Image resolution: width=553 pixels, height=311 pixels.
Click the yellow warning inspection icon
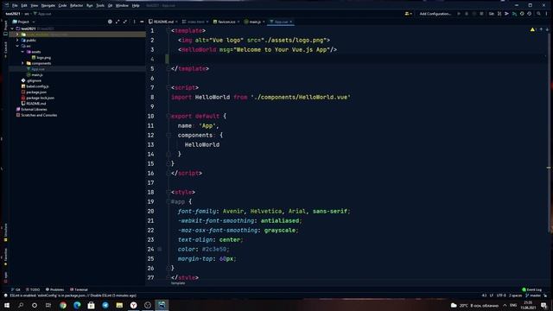(532, 29)
